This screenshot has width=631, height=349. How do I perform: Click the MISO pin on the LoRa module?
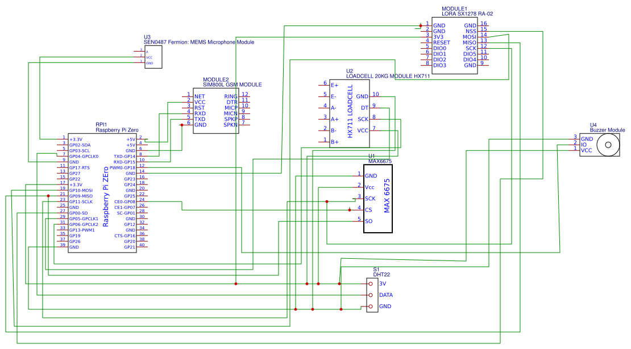coord(470,43)
